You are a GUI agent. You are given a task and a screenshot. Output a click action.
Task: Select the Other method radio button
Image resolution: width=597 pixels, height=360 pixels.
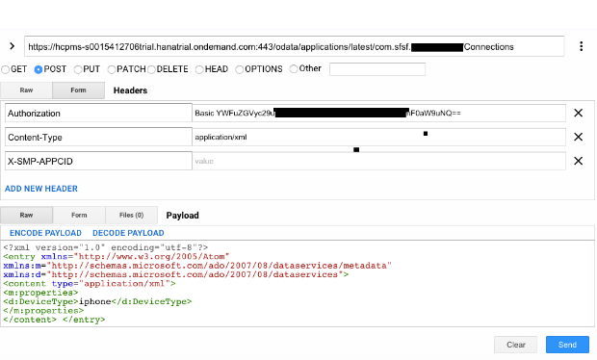click(294, 69)
